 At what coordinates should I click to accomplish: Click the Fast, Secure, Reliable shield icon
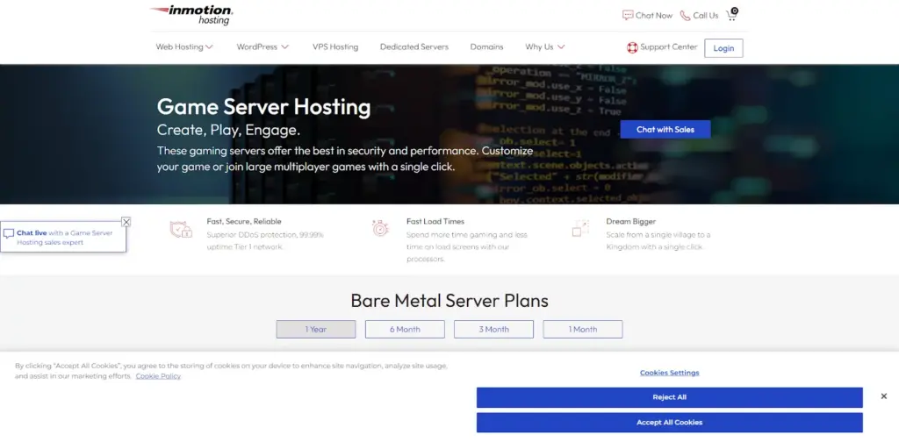coord(181,230)
